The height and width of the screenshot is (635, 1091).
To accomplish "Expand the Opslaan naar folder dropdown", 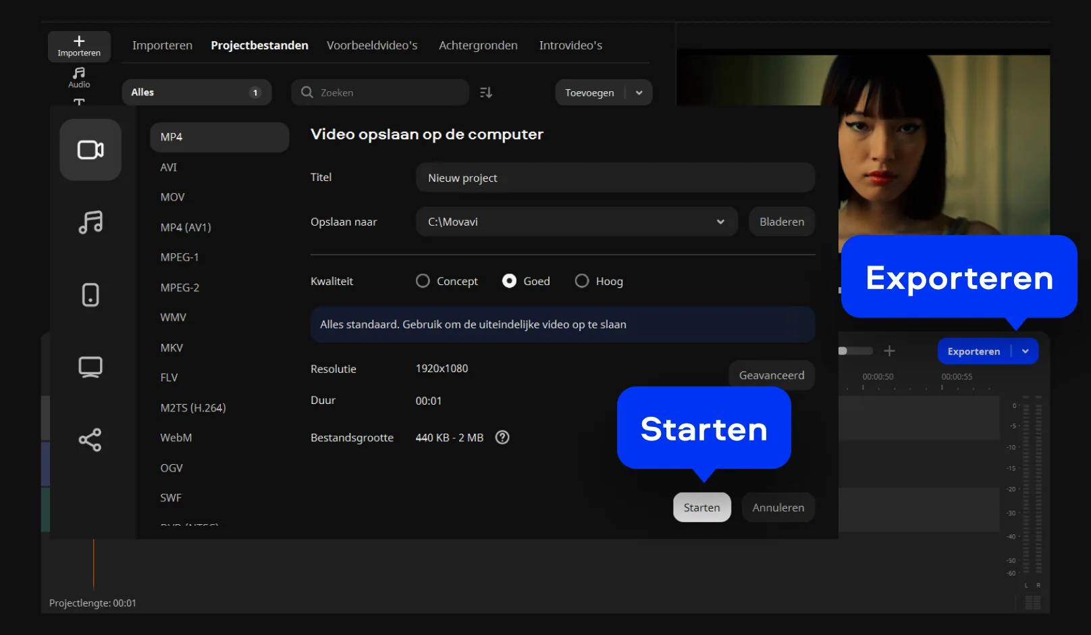I will 720,222.
